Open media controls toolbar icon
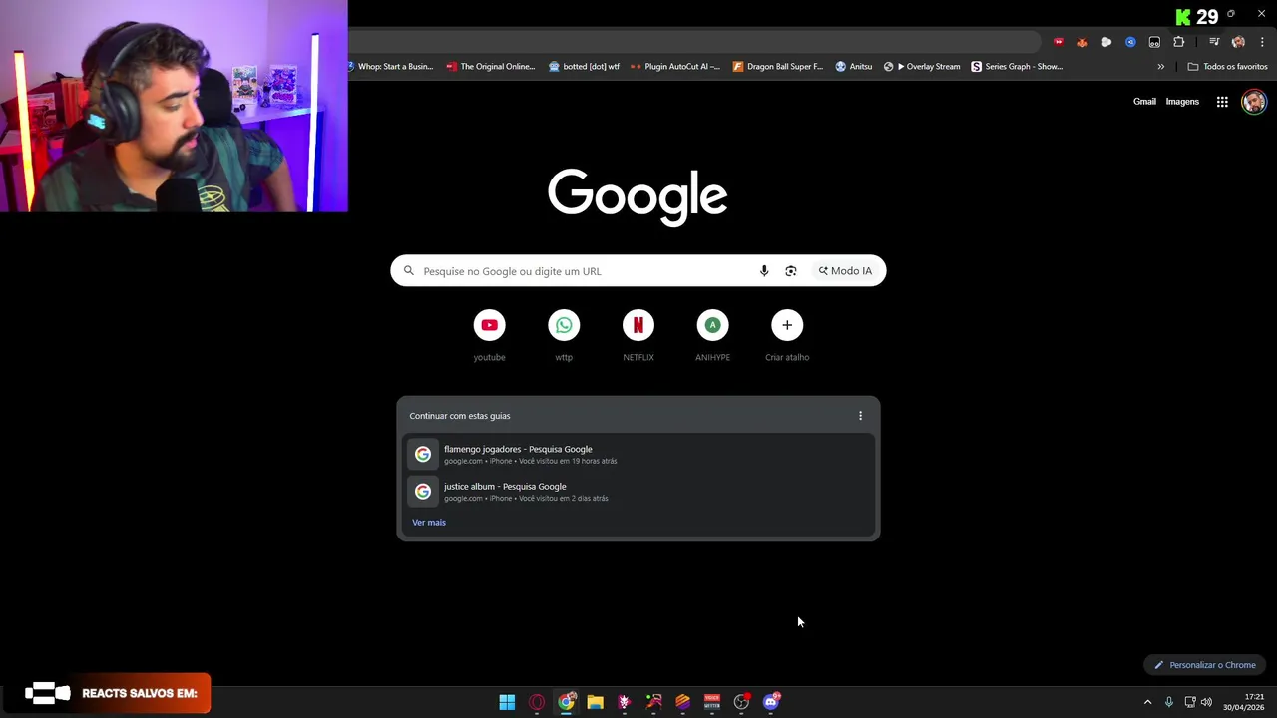Screen dimensions: 1277x718 pos(1214,42)
